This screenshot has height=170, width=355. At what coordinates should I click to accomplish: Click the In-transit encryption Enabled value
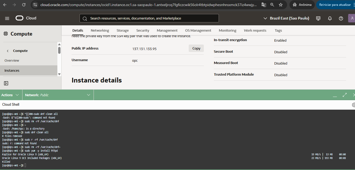pos(280,40)
